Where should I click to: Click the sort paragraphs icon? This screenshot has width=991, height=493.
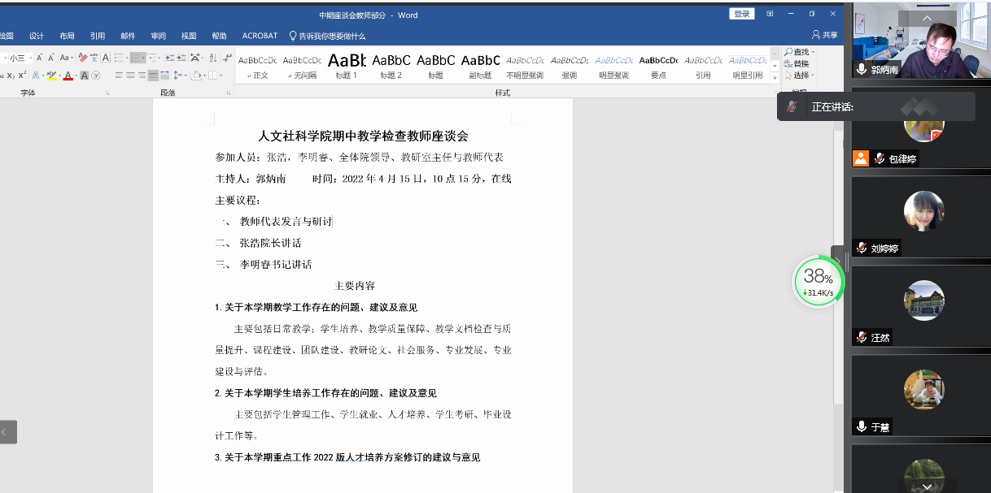pos(212,58)
